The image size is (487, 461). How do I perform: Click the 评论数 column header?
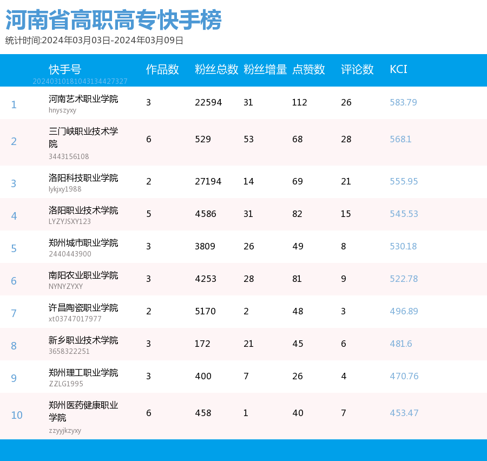click(x=357, y=69)
